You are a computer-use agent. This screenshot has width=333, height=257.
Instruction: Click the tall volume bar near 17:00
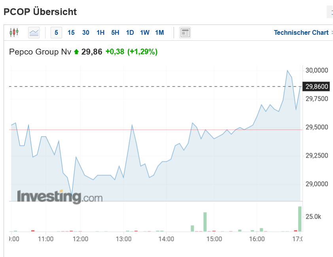[300, 219]
